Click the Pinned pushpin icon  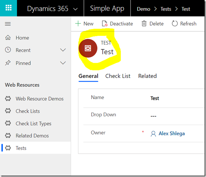[x=8, y=63]
